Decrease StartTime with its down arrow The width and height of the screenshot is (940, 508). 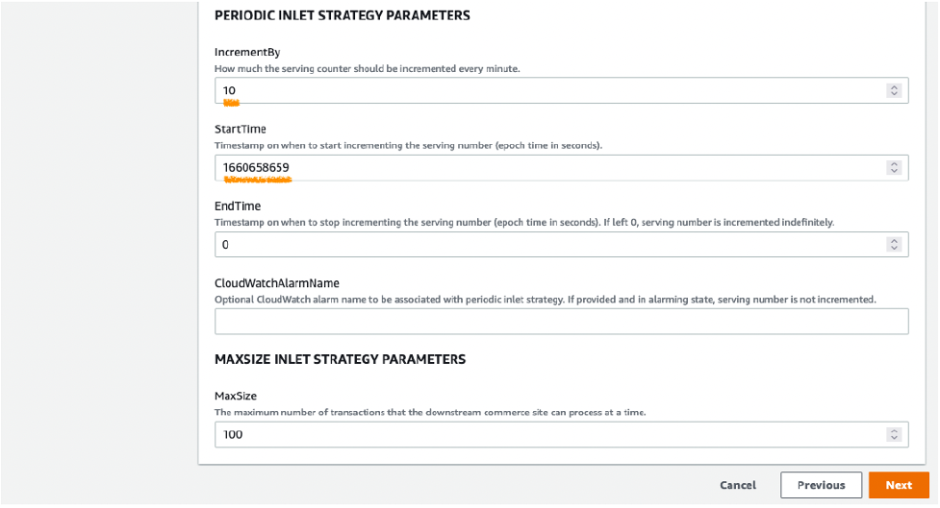[x=894, y=171]
